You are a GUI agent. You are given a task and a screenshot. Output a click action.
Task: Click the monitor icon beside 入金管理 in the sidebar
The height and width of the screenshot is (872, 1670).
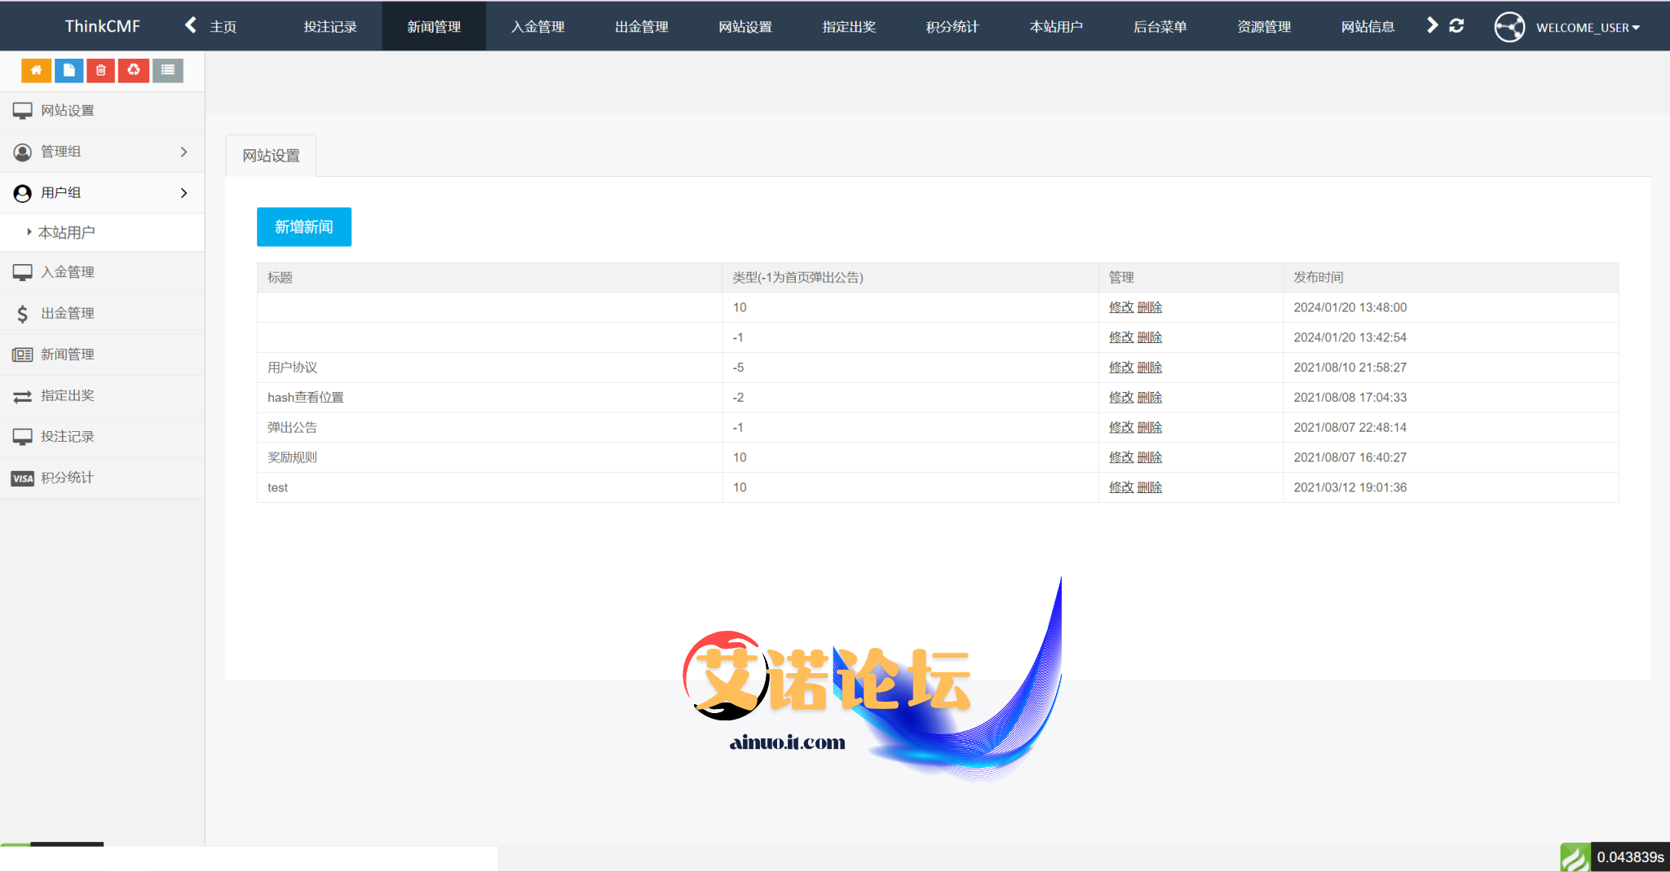[x=22, y=272]
